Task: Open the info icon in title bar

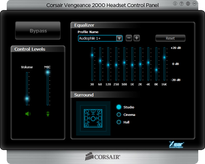Action: point(175,4)
